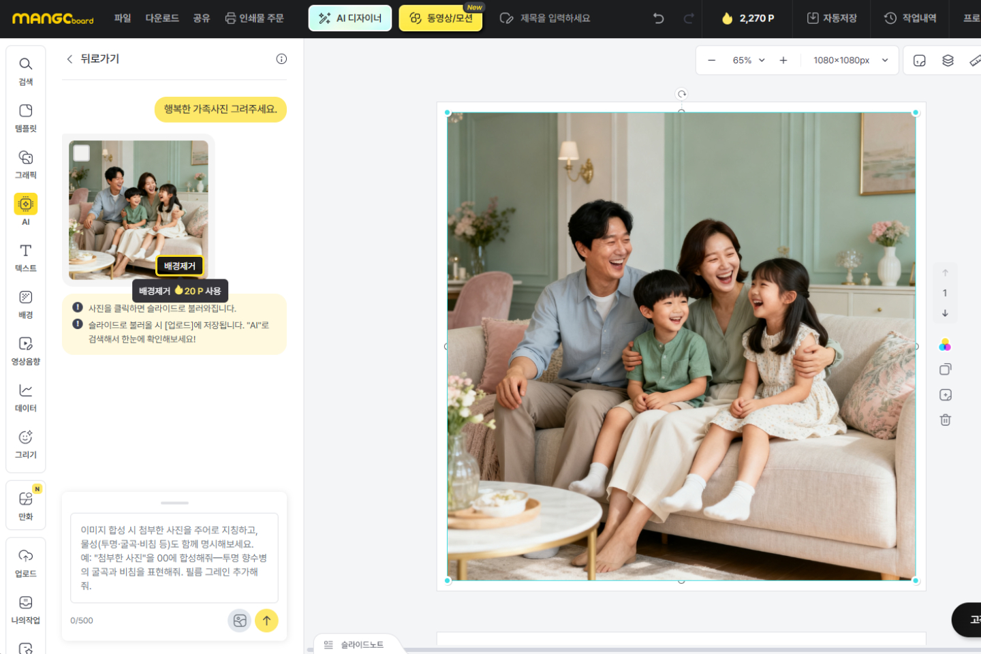Toggle the 자동저장 autosave option
Screen dimensions: 981x654
(x=831, y=18)
